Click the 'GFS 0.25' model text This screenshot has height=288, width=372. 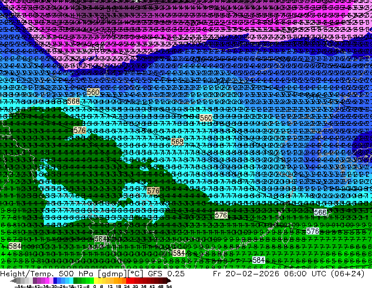pyautogui.click(x=166, y=274)
